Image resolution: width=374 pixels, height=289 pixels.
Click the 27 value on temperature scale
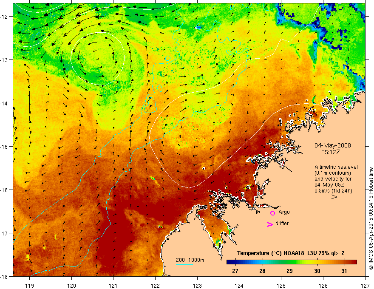coord(235,271)
